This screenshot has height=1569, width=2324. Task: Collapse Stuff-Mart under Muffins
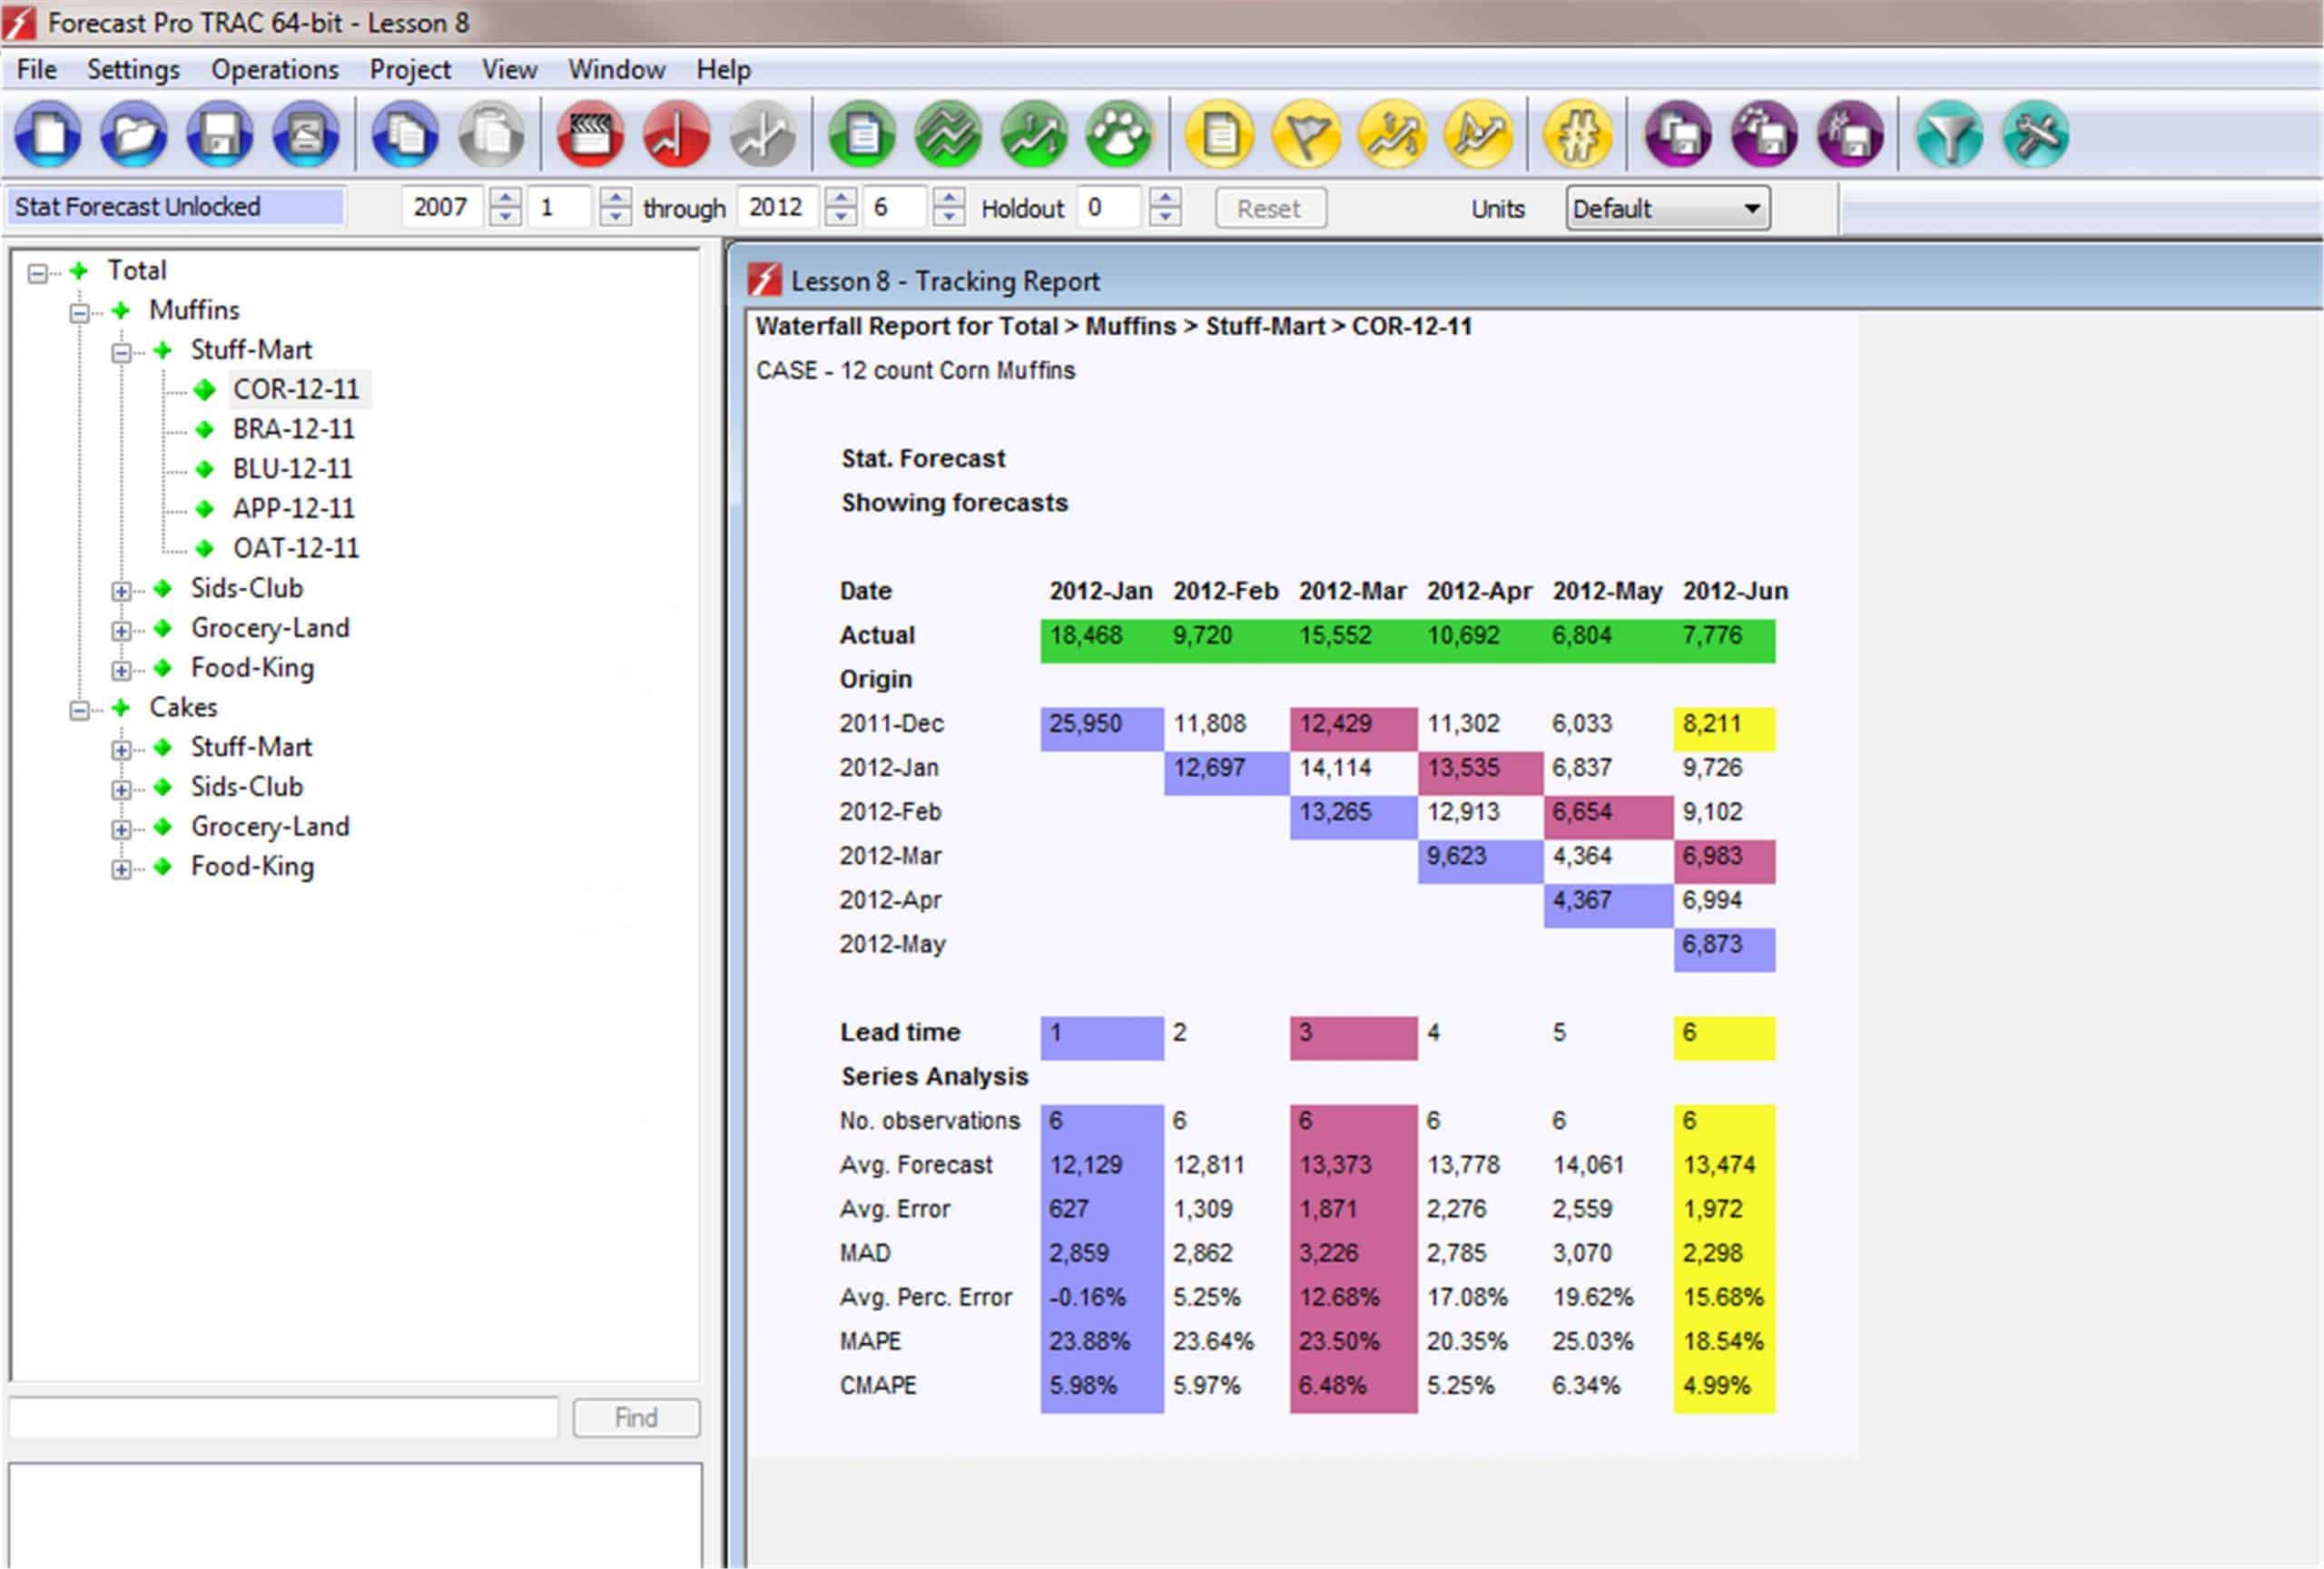coord(121,353)
